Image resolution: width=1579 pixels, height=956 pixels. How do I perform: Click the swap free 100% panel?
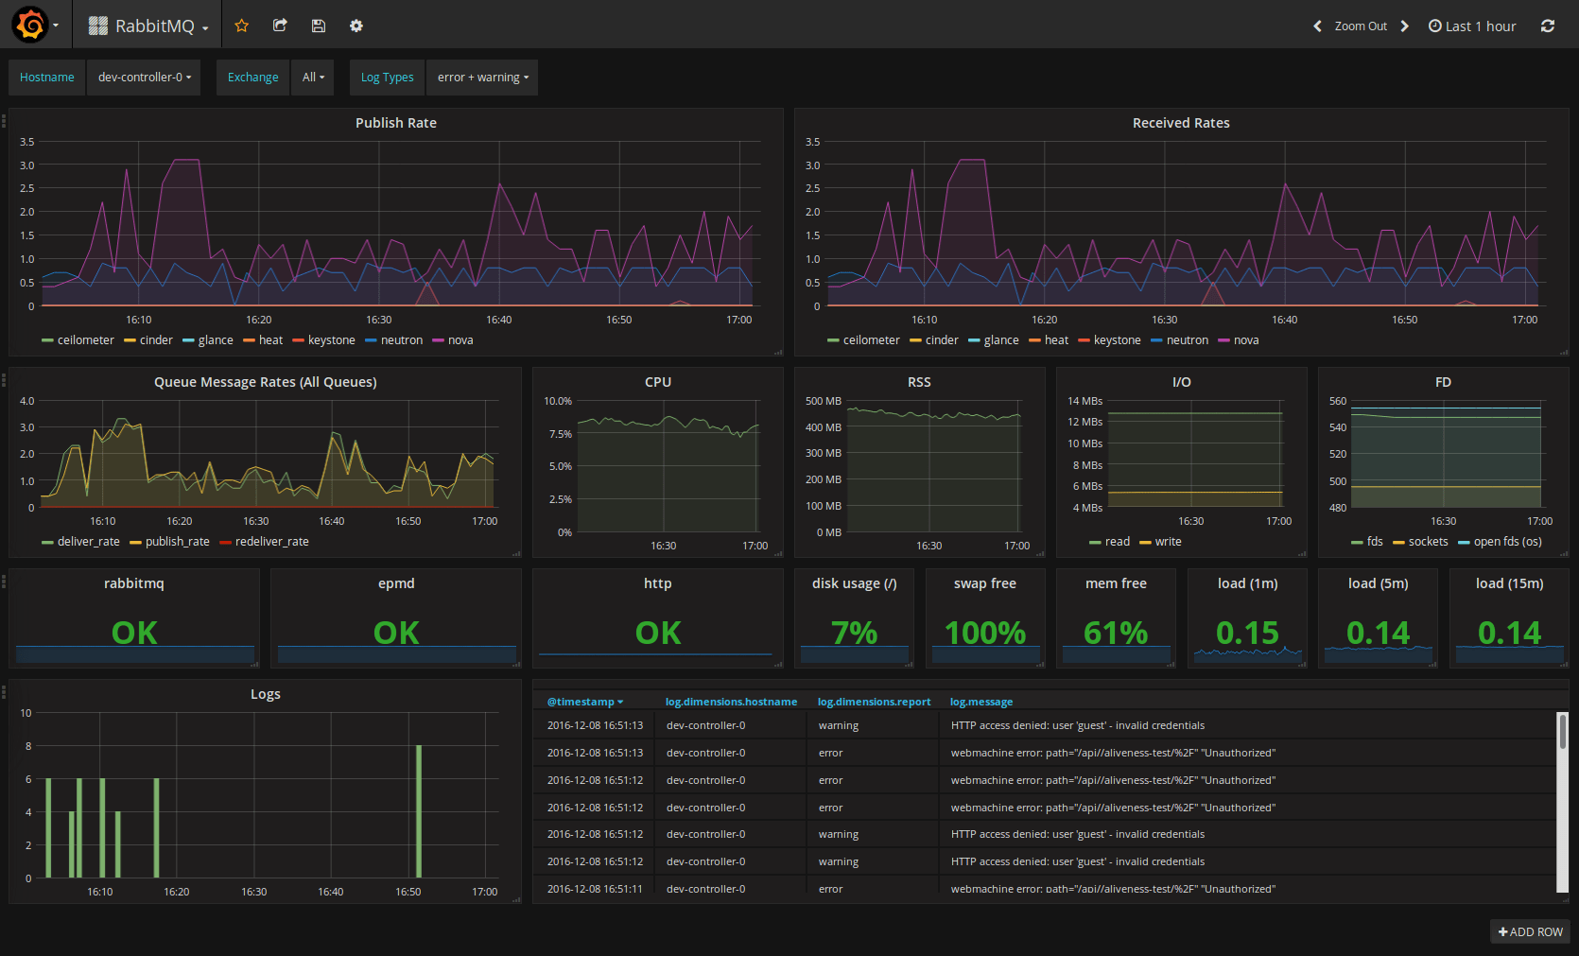[985, 619]
